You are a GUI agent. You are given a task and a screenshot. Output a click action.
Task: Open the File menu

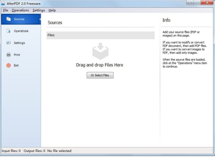6,11
